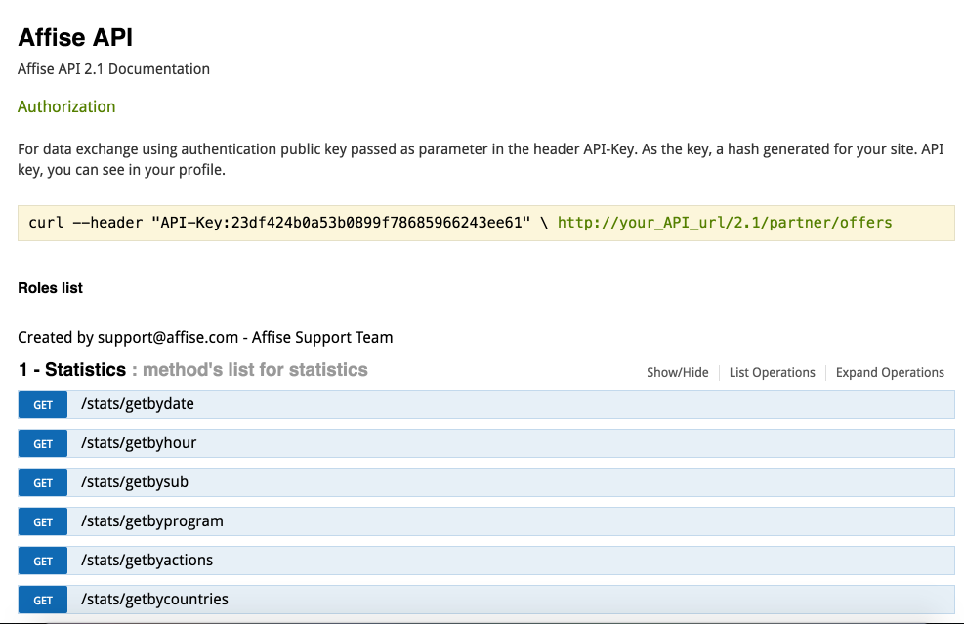The width and height of the screenshot is (964, 624).
Task: Open the your_API_url partner offers link
Action: click(725, 223)
